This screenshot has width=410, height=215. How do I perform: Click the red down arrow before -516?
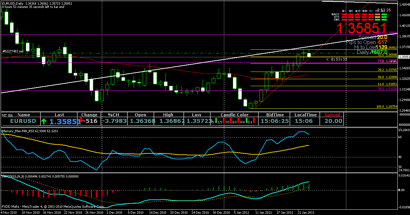(82, 120)
